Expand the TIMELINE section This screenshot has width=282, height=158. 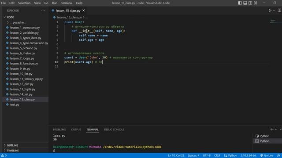[x=13, y=151]
